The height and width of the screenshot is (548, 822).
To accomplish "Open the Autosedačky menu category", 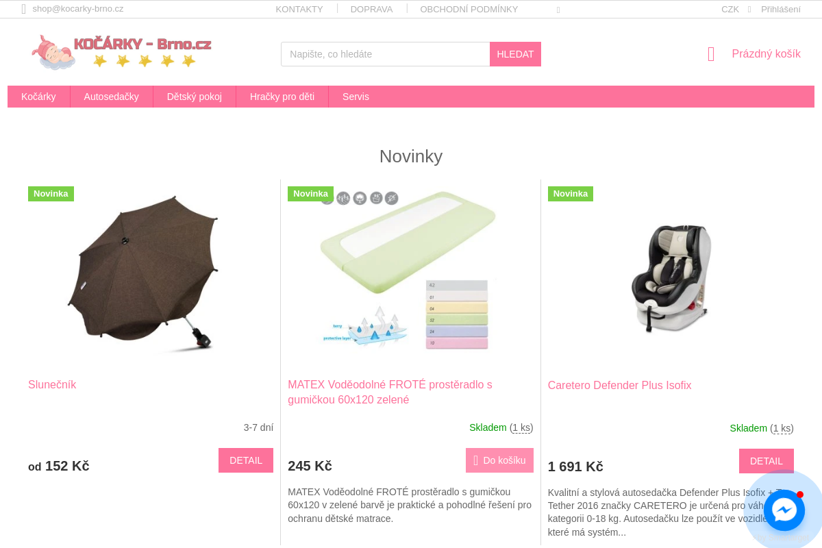I will pyautogui.click(x=112, y=97).
